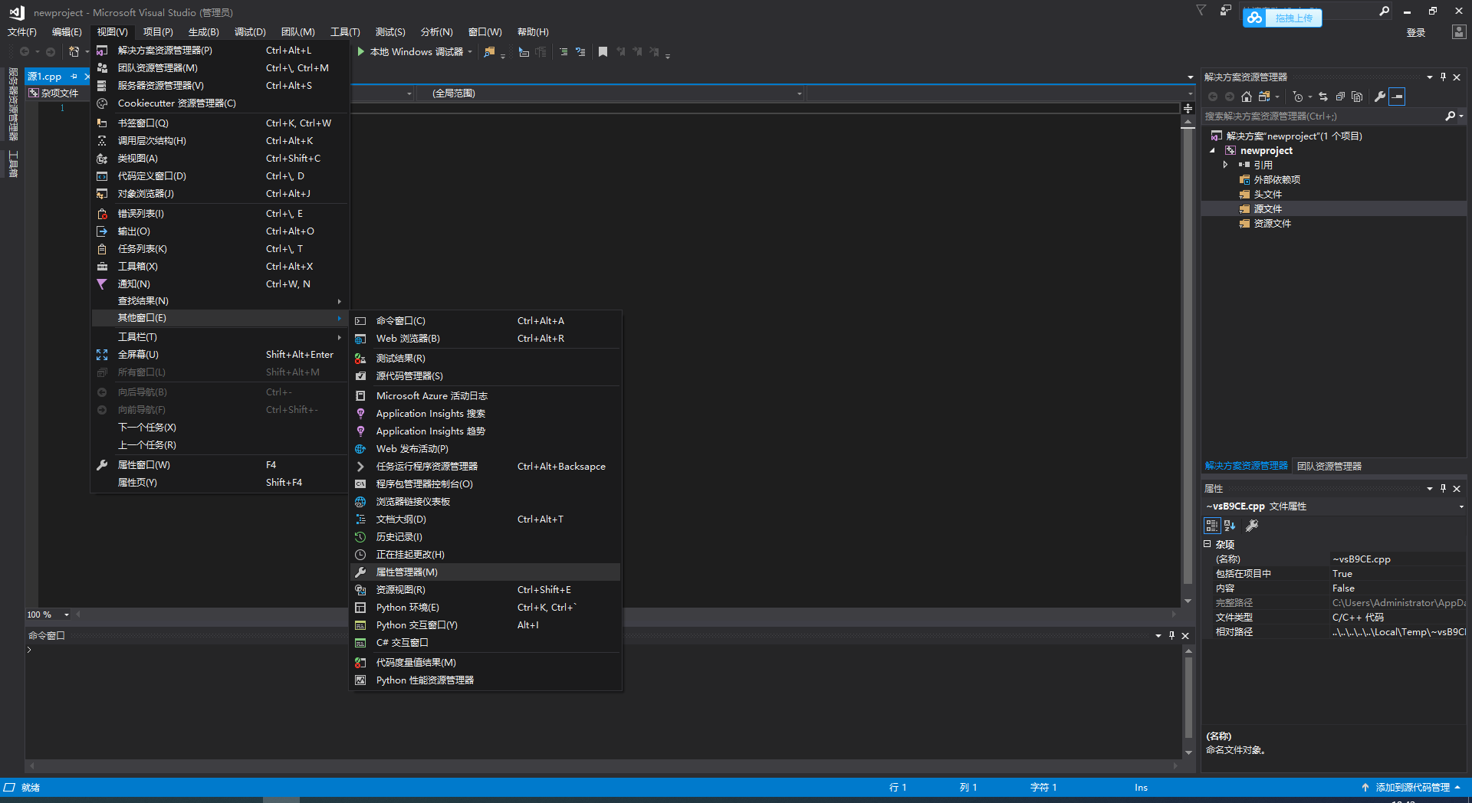Open 程序包管理器控制台(O) entry
Image resolution: width=1472 pixels, height=803 pixels.
[x=485, y=484]
